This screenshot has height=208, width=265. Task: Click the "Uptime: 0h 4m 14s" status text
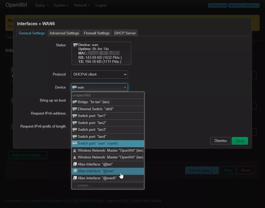[x=94, y=49]
